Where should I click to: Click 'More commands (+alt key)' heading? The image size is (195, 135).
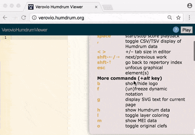pos(129,78)
